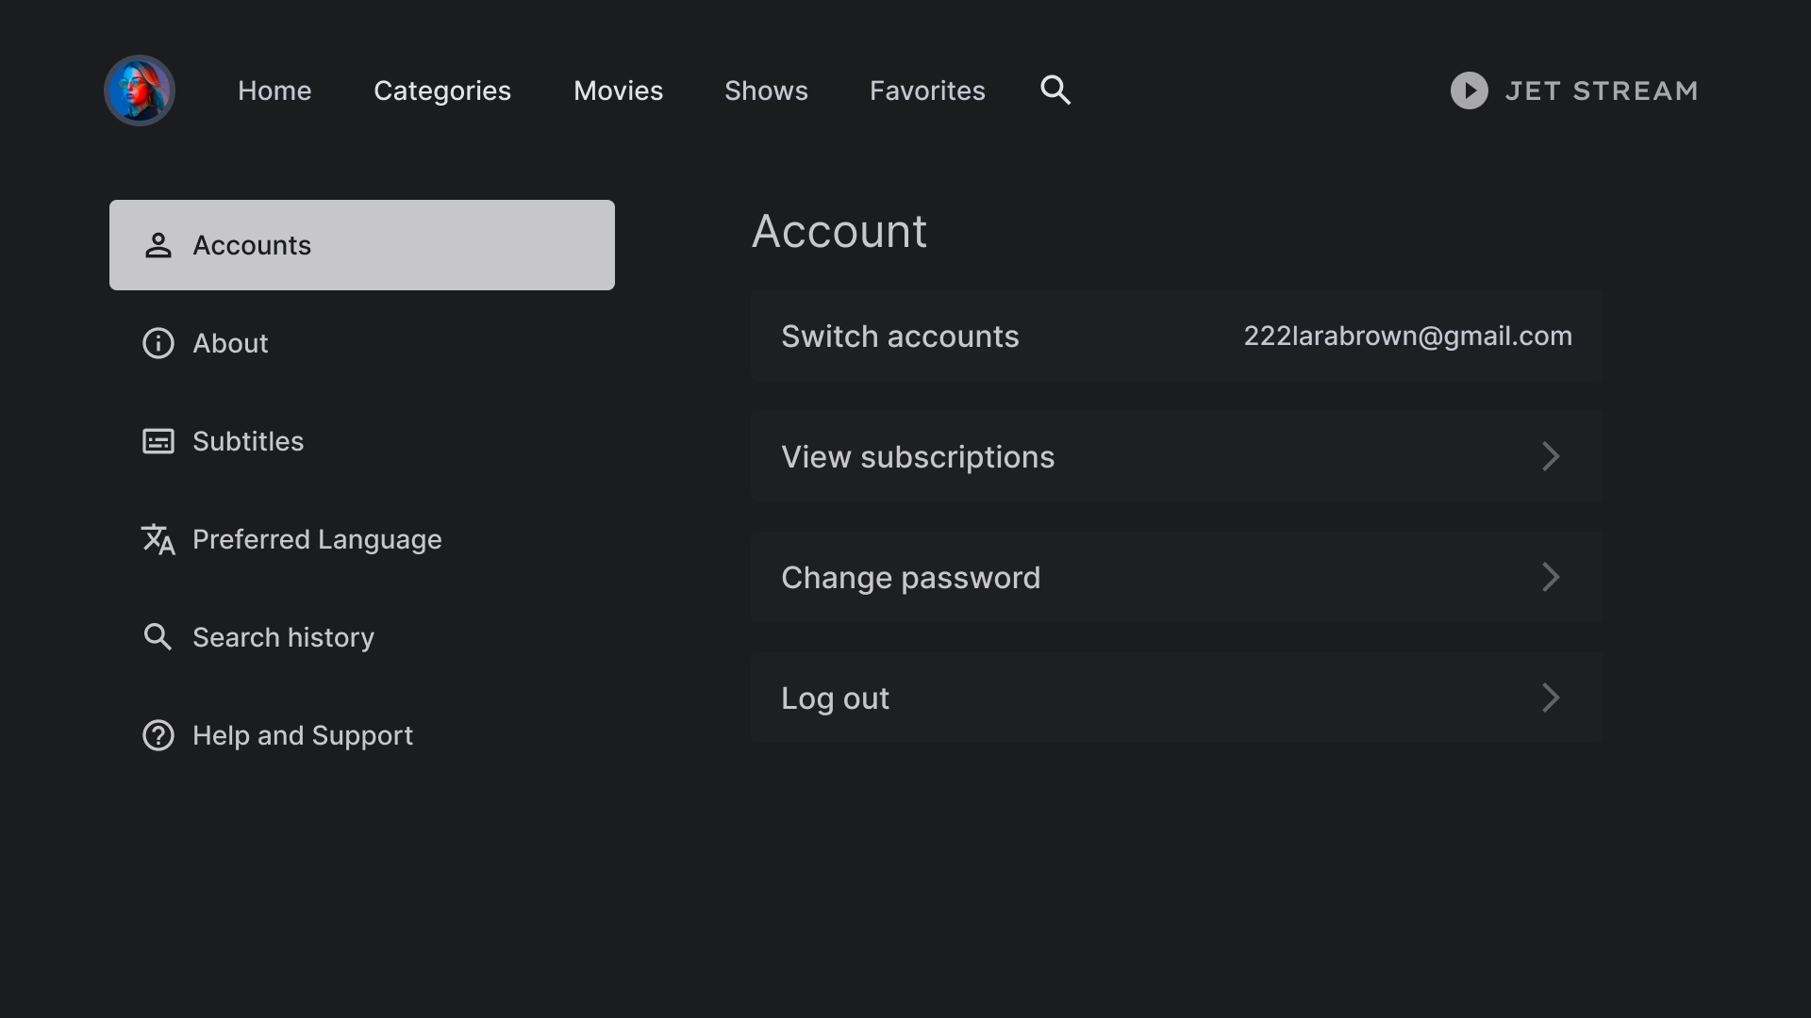The height and width of the screenshot is (1018, 1811).
Task: Click the Home navigation link
Action: coord(274,90)
